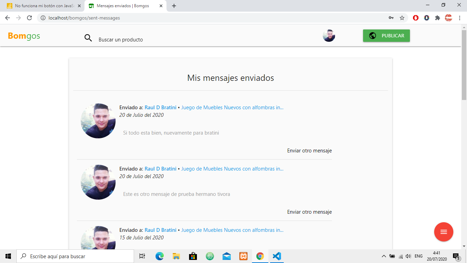Open the saved passwords key icon

(391, 18)
